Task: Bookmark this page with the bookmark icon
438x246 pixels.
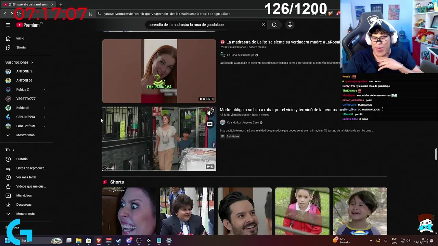Action: [90, 14]
